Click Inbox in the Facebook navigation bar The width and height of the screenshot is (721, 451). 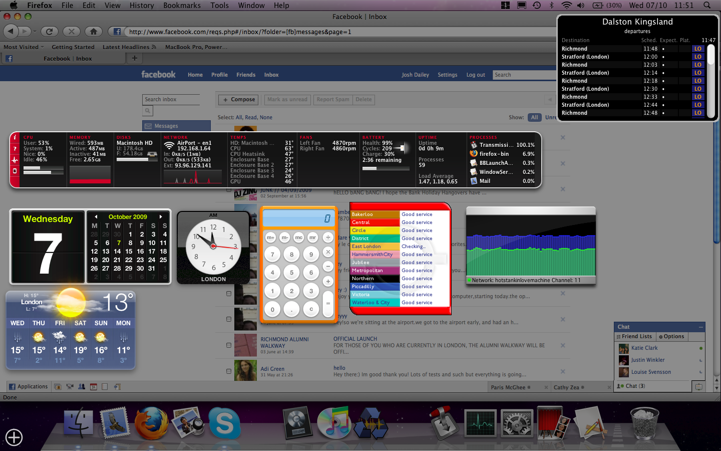point(271,75)
